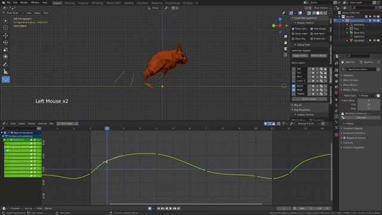382x215 pixels.
Task: Enable the Hide Names checkbox
Action: 312,33
